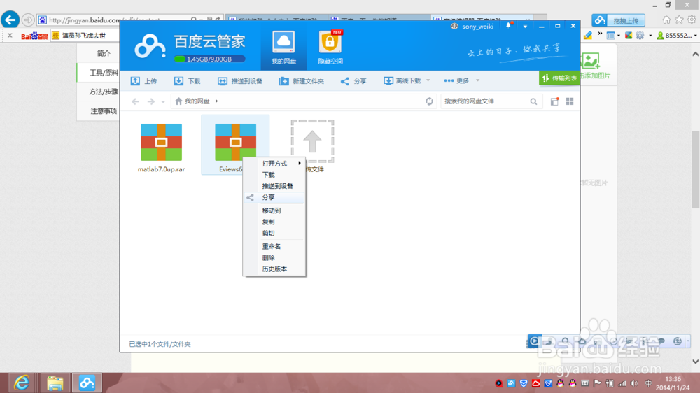Click the upload file placeholder tile

[312, 141]
